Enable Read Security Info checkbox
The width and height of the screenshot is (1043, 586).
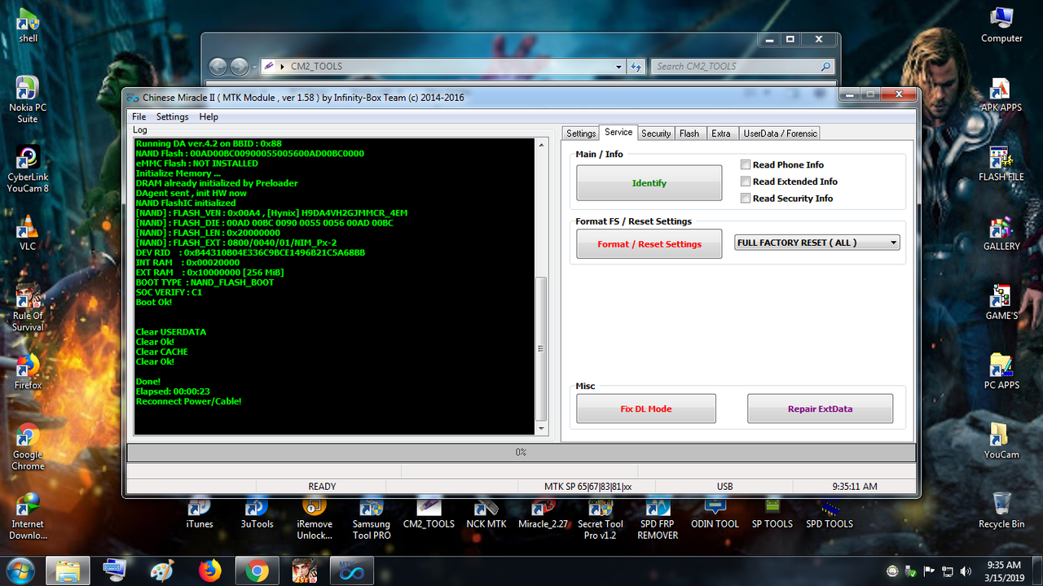pyautogui.click(x=746, y=198)
